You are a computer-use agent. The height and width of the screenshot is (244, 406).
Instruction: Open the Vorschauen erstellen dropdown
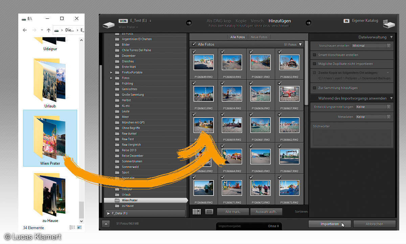[371, 46]
